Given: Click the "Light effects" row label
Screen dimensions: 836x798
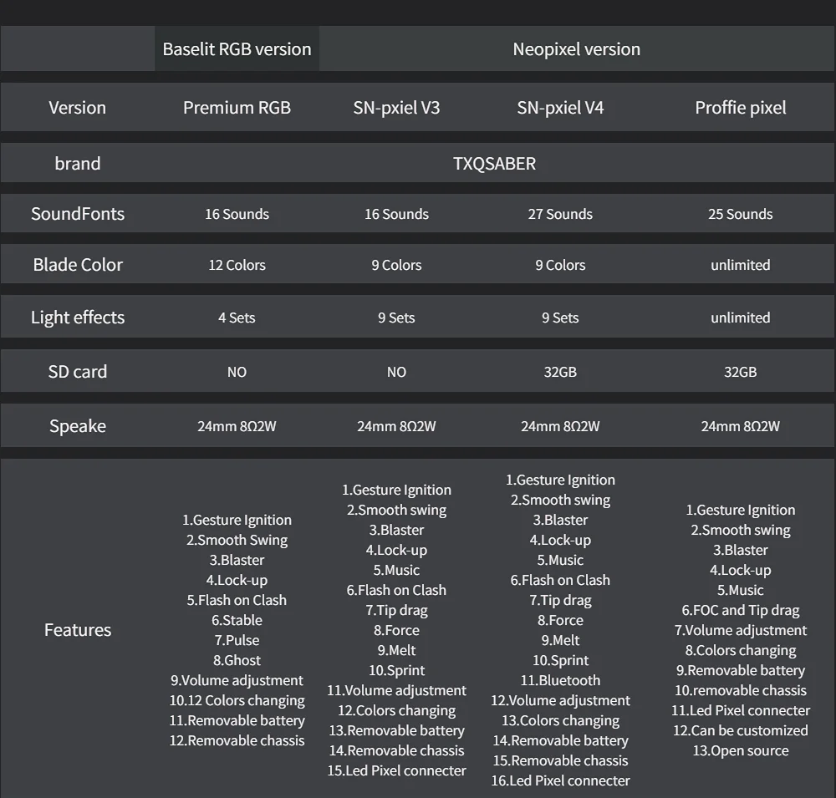Looking at the screenshot, I should (x=78, y=318).
